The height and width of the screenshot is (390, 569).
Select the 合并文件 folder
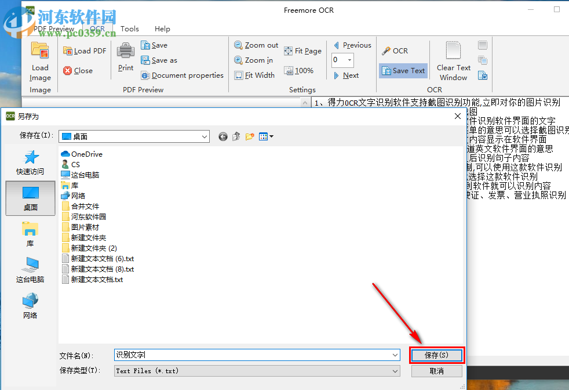tap(80, 207)
